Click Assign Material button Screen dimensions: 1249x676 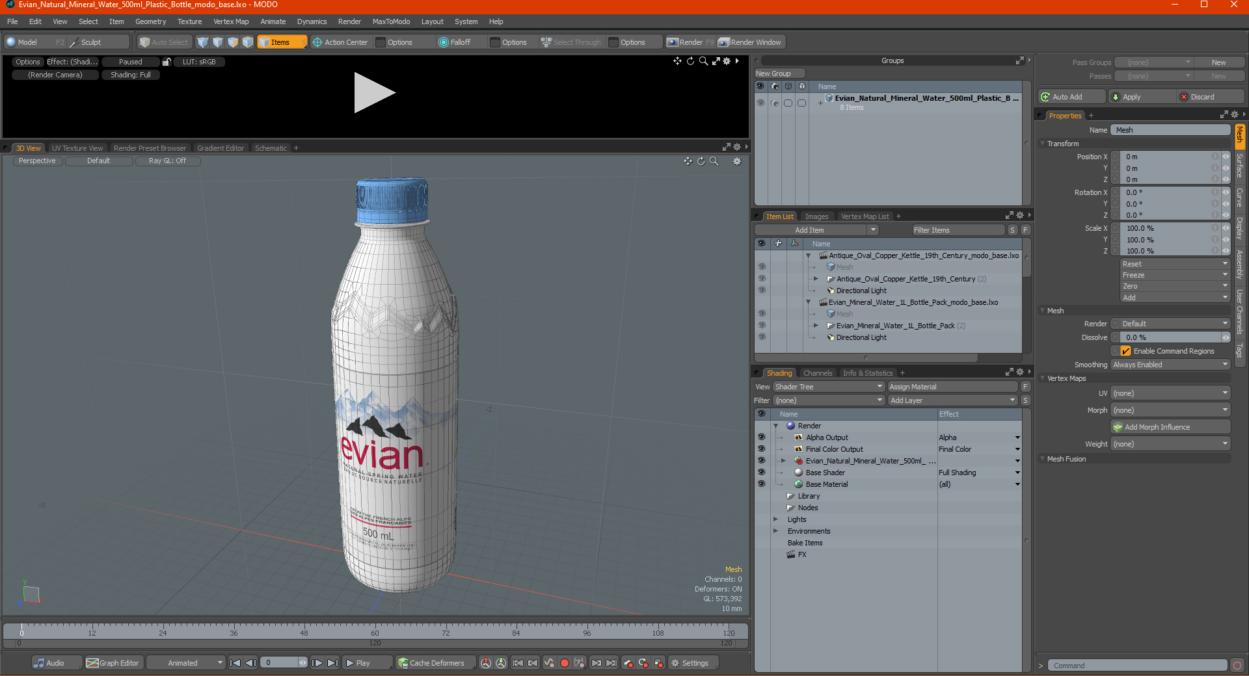tap(952, 387)
